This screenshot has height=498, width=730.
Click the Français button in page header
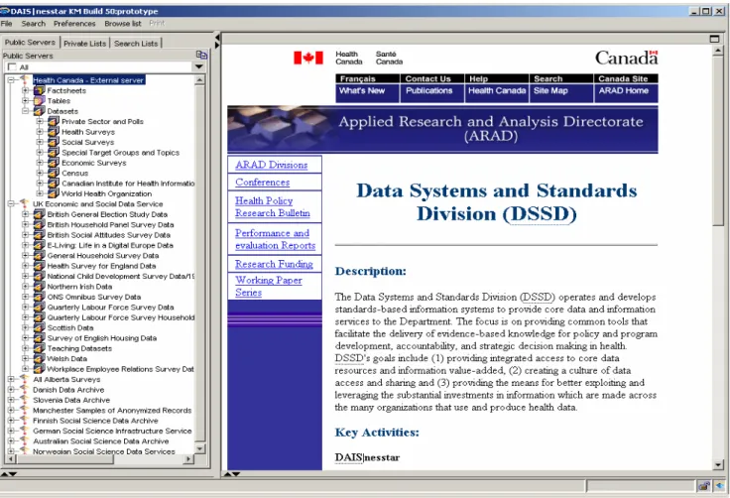pyautogui.click(x=367, y=78)
